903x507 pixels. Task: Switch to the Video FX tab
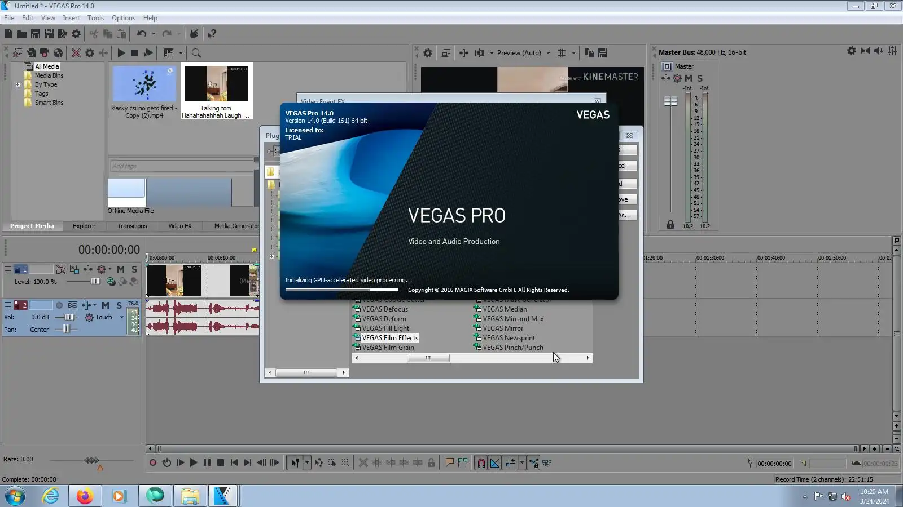pyautogui.click(x=180, y=226)
